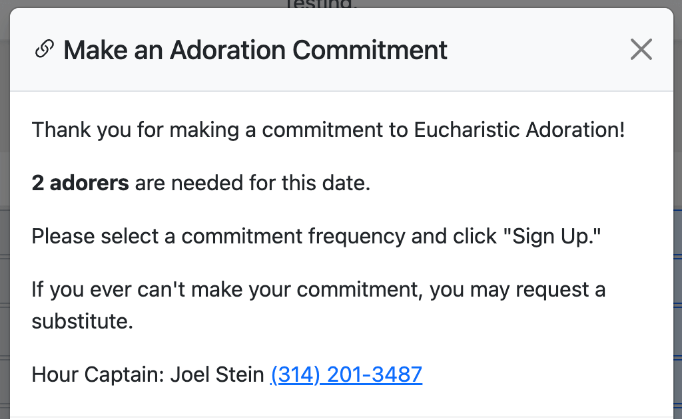
Task: Click the "you may request a" phrase
Action: [520, 289]
